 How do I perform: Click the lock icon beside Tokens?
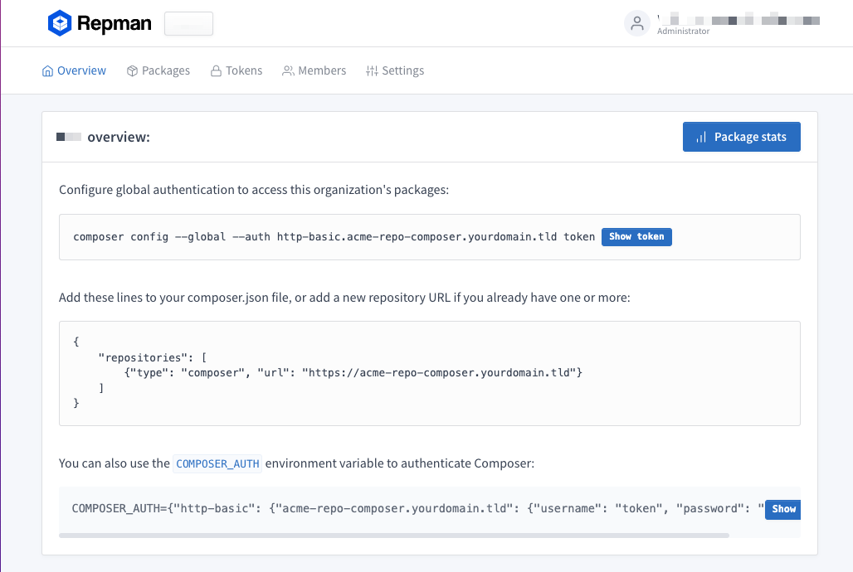pos(216,70)
